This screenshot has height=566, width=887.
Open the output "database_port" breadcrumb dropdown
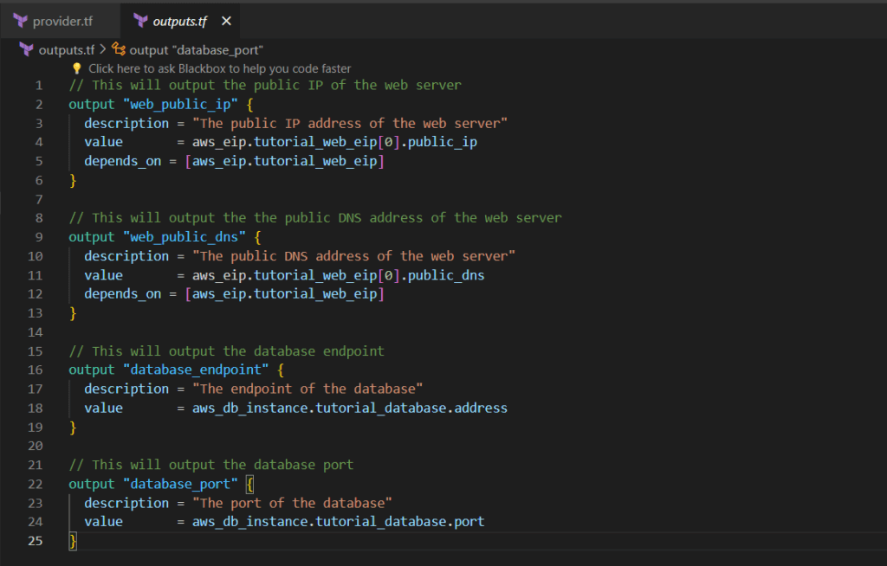coord(196,50)
